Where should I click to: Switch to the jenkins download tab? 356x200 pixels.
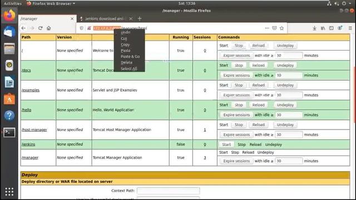point(104,19)
